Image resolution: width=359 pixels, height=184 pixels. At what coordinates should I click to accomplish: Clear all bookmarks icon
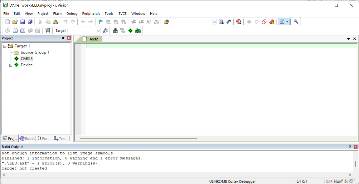pos(123,22)
